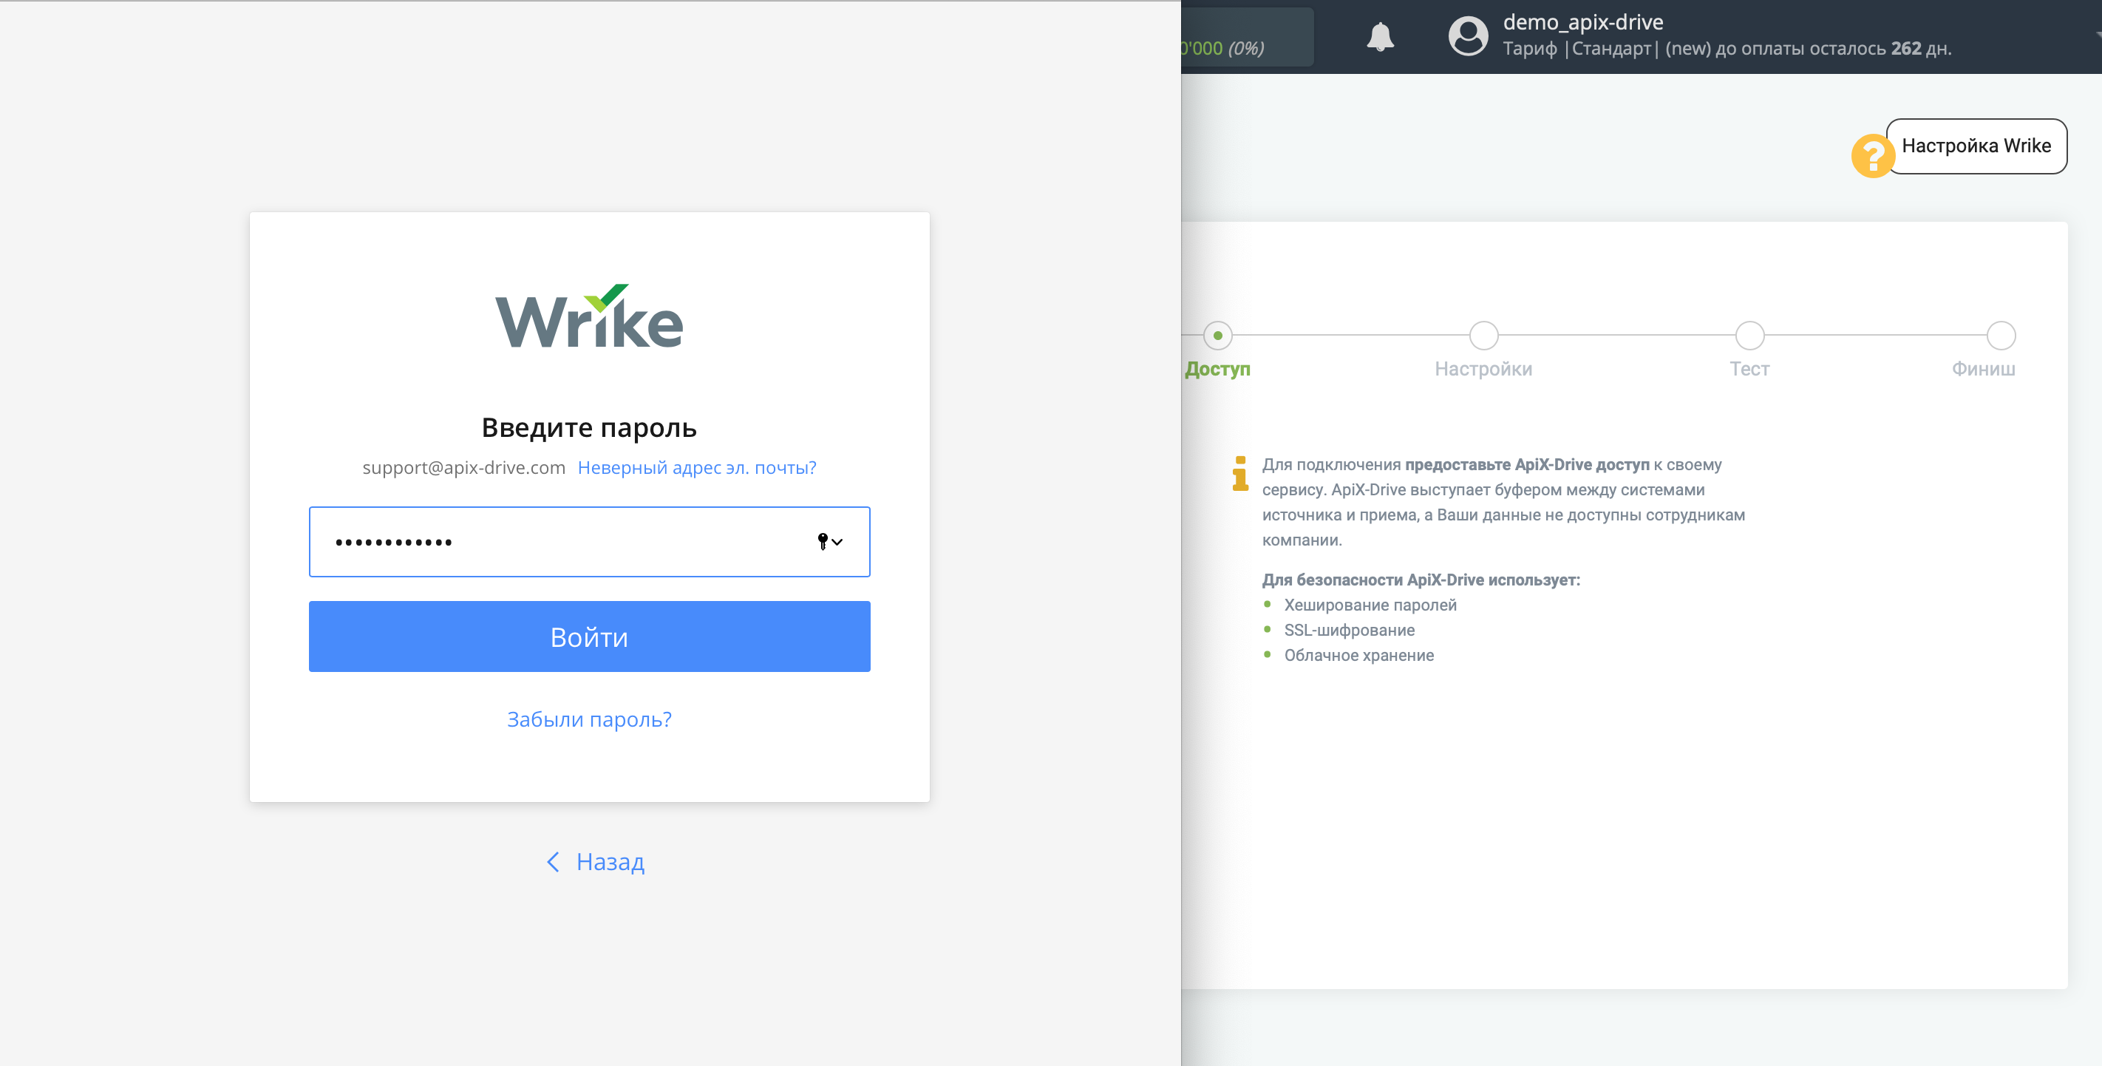Select the Доступ step

tap(1217, 369)
